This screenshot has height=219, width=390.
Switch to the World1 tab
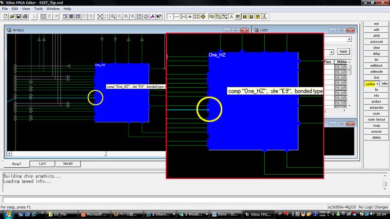(68, 163)
